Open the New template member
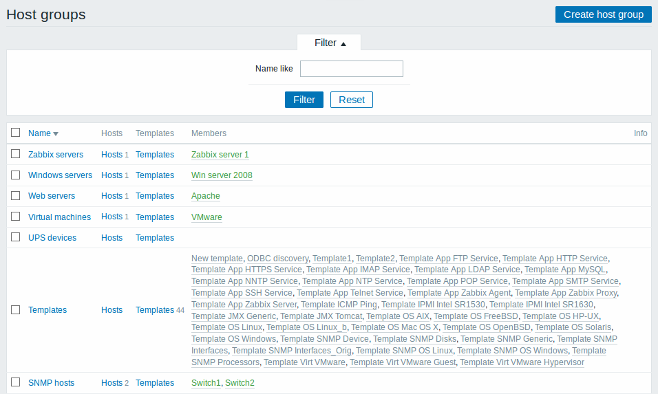The height and width of the screenshot is (394, 658). pyautogui.click(x=217, y=259)
